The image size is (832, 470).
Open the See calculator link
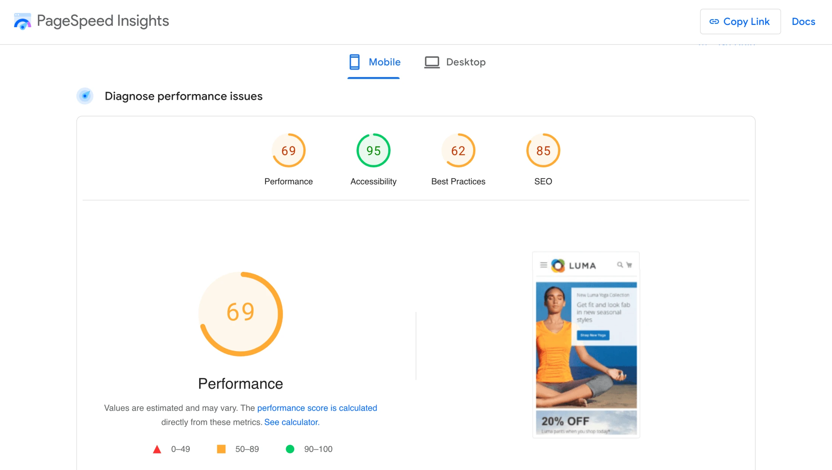pyautogui.click(x=292, y=422)
